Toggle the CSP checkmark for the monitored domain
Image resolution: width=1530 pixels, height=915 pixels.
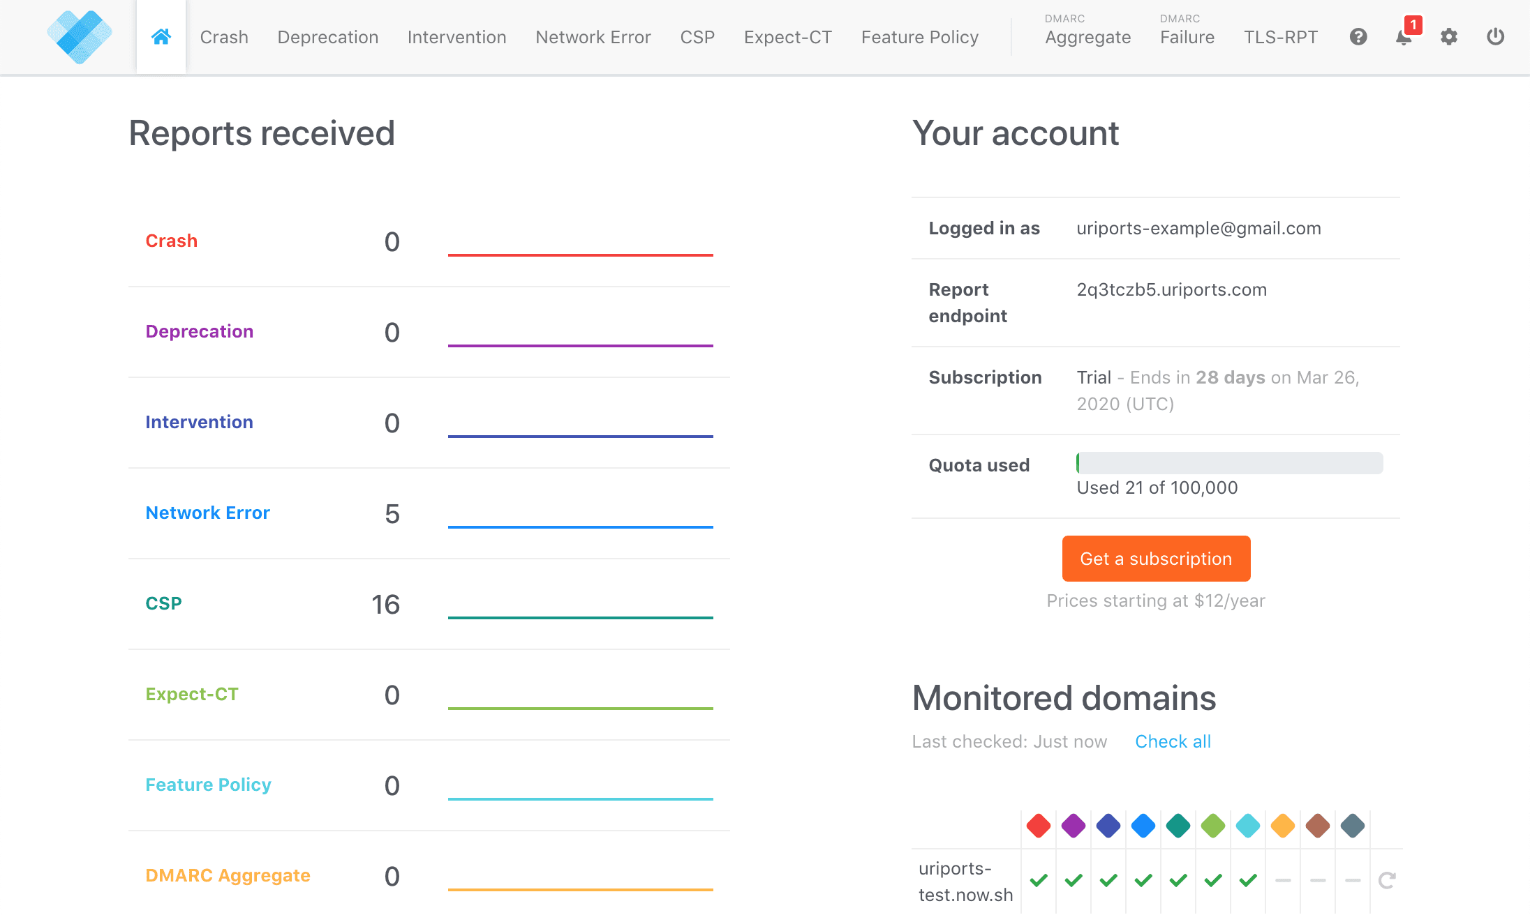coord(1178,880)
